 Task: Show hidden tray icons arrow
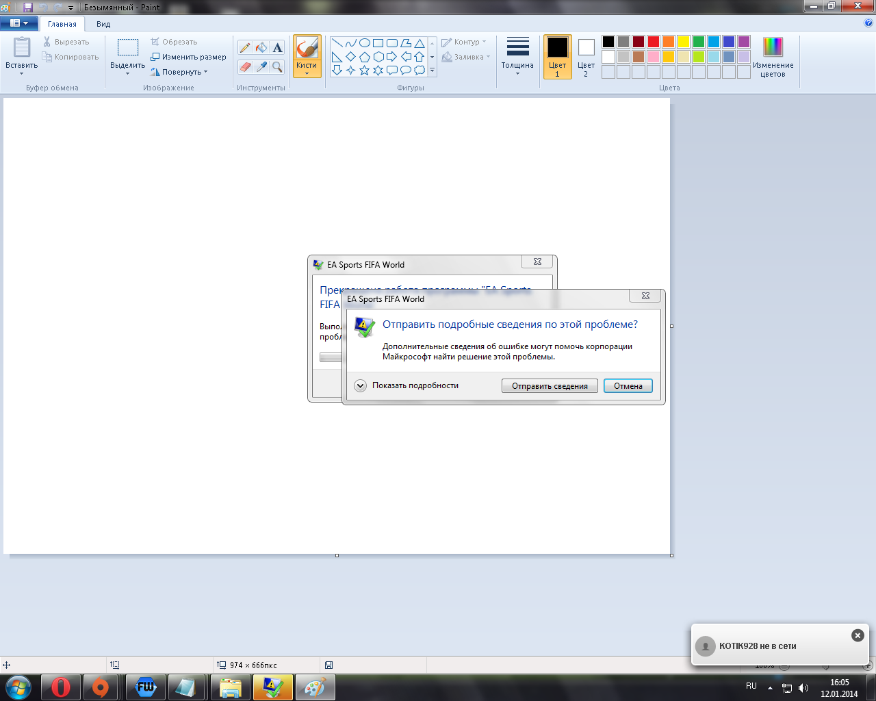[771, 688]
